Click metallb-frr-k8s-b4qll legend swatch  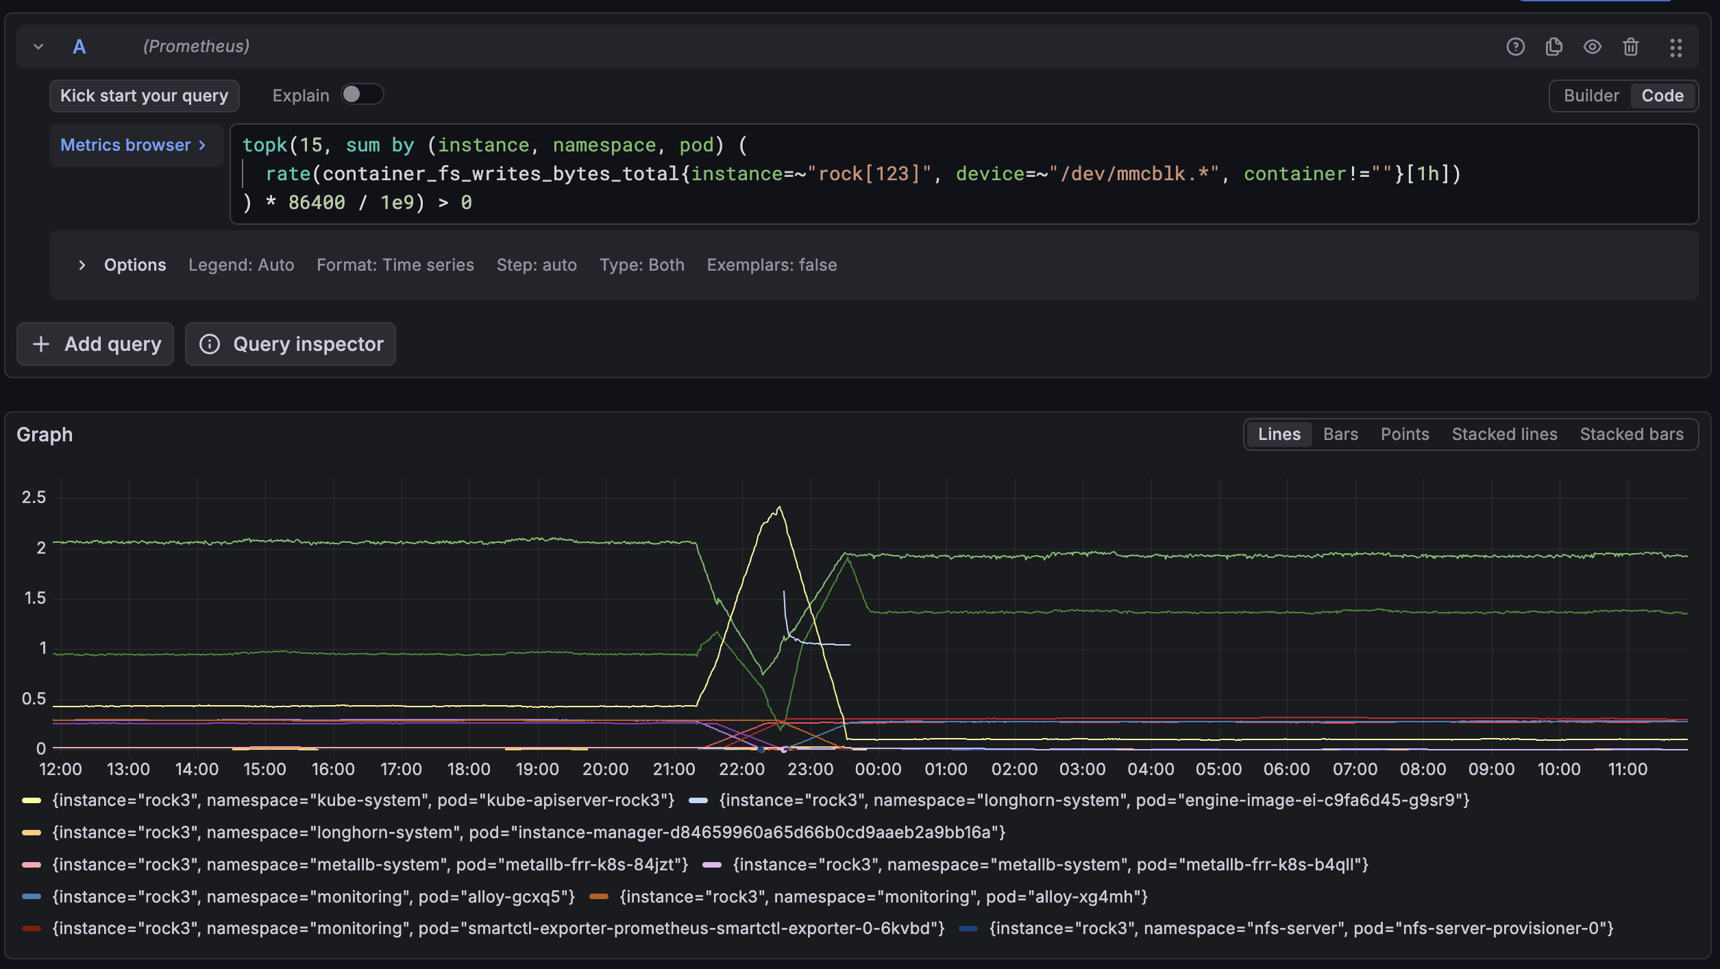712,865
